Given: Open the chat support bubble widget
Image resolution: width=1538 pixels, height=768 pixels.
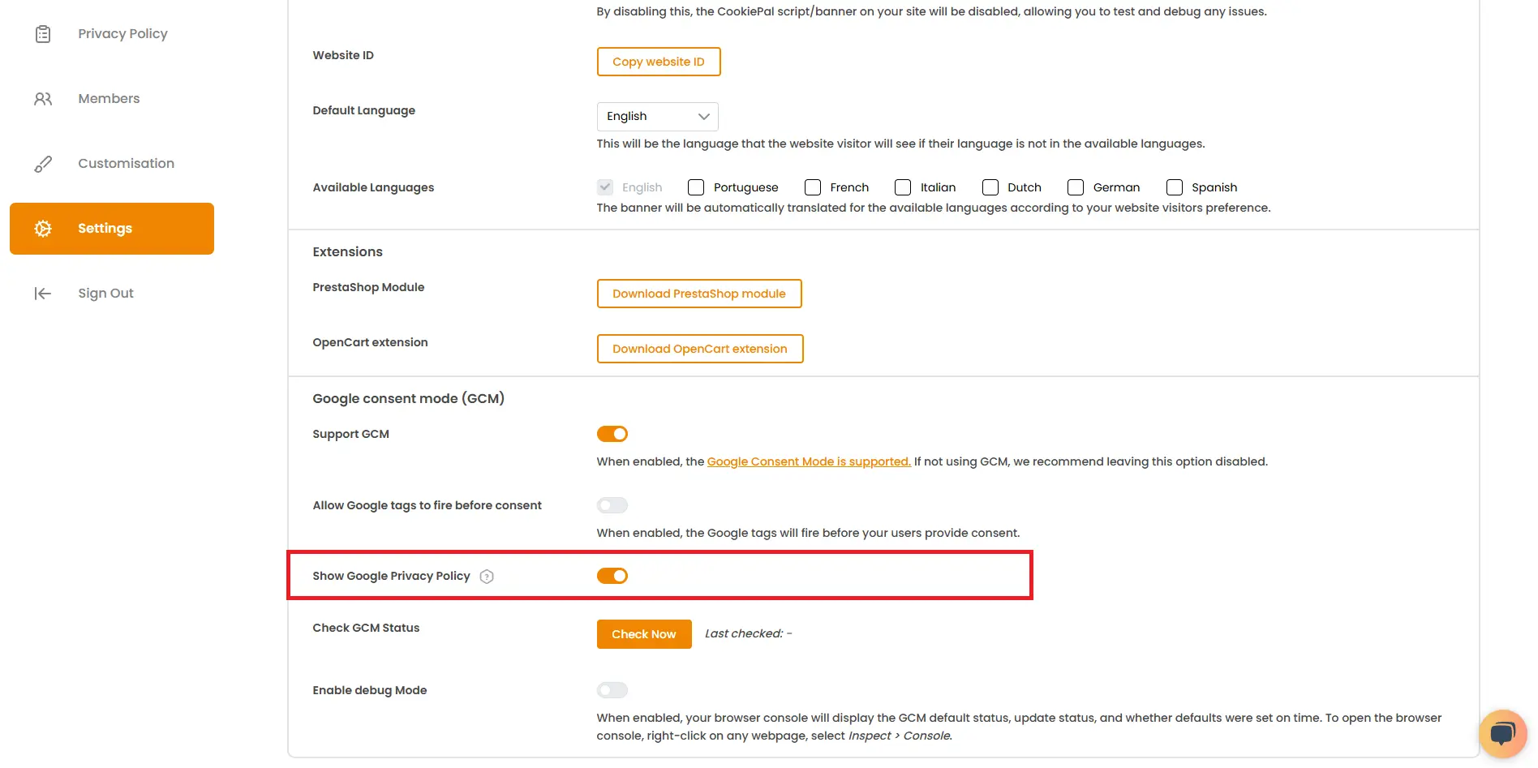Looking at the screenshot, I should pyautogui.click(x=1502, y=733).
